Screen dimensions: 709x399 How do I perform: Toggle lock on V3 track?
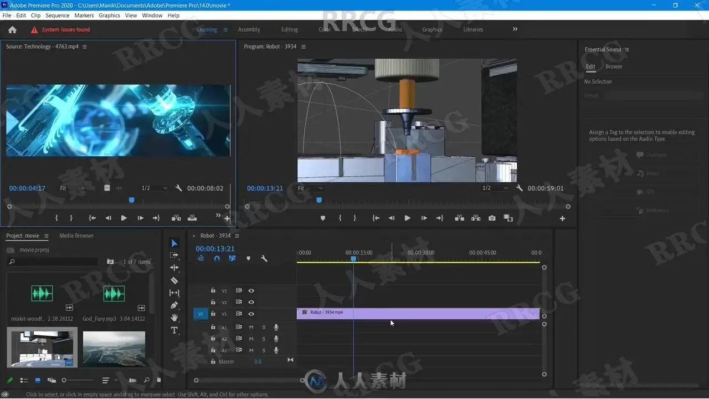[x=213, y=290]
